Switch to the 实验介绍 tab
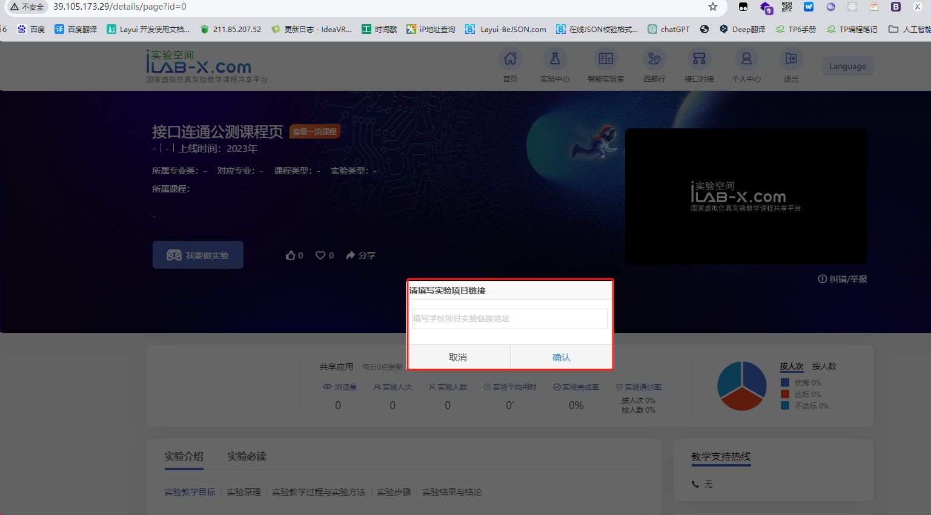931x515 pixels. (x=184, y=456)
